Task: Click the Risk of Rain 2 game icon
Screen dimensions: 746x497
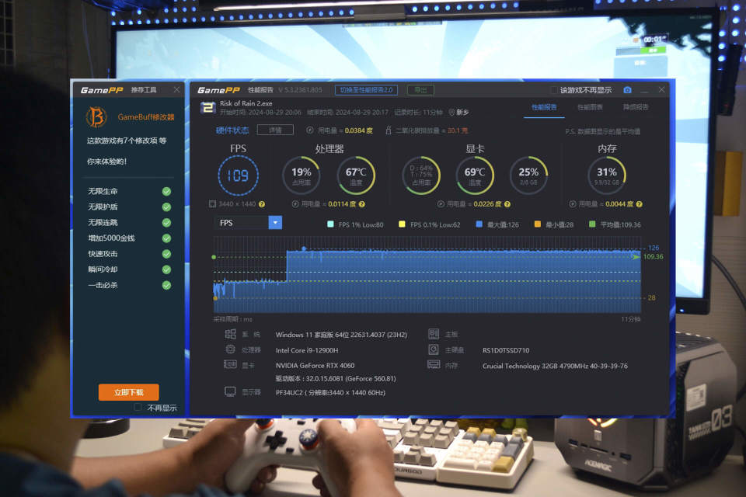Action: point(207,108)
